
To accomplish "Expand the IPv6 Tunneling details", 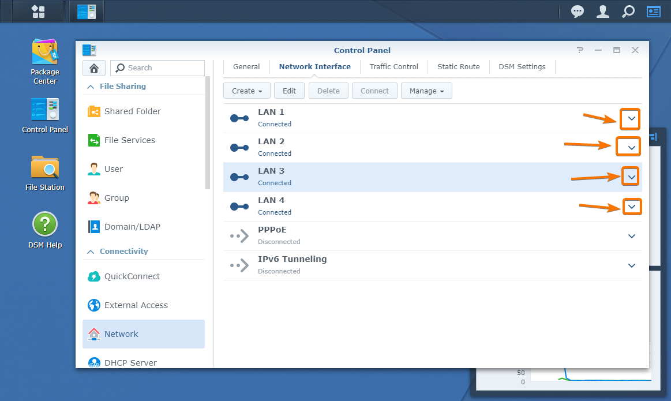I will click(x=631, y=265).
